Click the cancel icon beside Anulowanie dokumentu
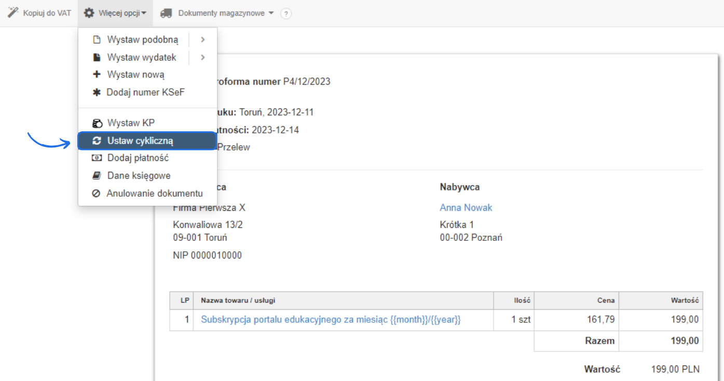The width and height of the screenshot is (724, 381). 96,193
